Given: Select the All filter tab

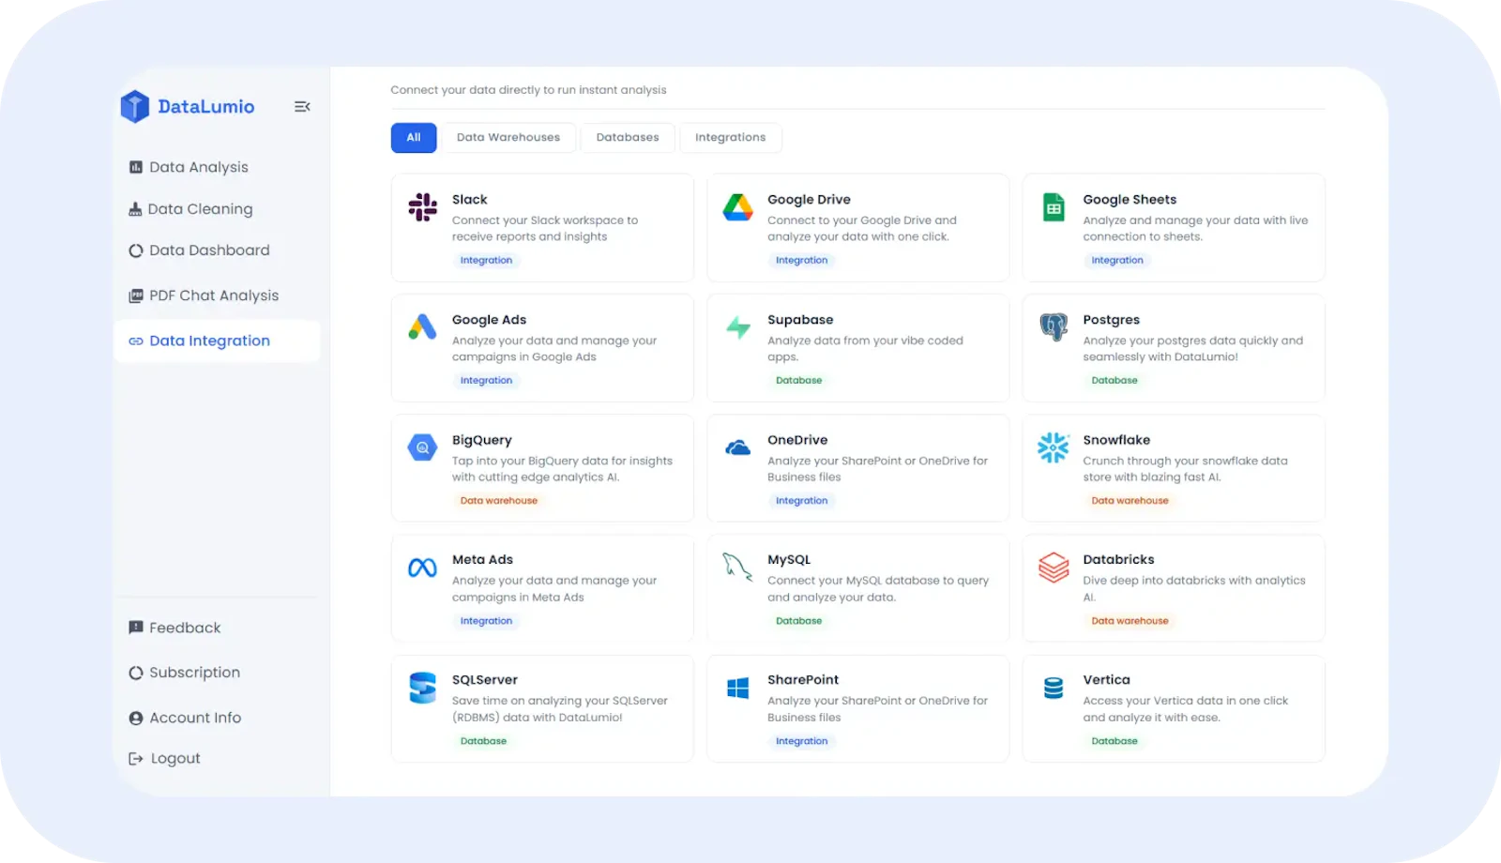Looking at the screenshot, I should (x=414, y=138).
